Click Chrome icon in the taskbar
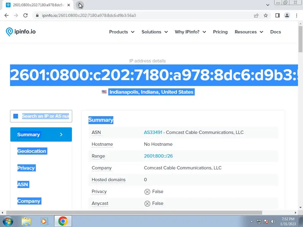303x227 pixels. 63,221
